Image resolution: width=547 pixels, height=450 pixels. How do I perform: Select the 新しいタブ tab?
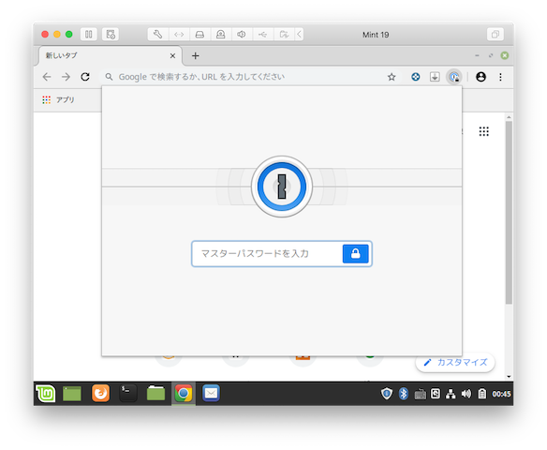pos(110,56)
